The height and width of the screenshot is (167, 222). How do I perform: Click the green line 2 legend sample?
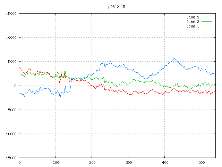tap(206, 22)
